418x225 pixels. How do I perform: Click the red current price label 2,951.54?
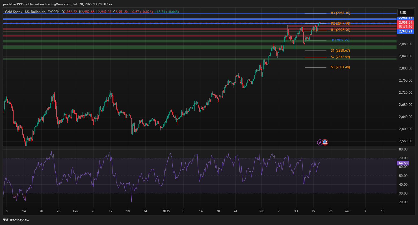pos(405,23)
